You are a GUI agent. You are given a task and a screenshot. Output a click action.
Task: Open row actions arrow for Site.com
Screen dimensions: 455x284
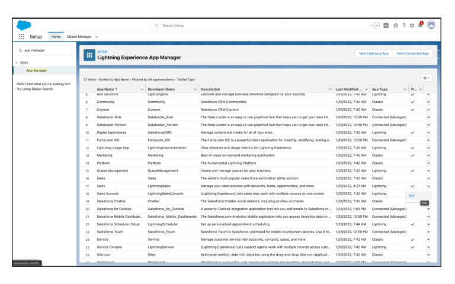(x=428, y=255)
